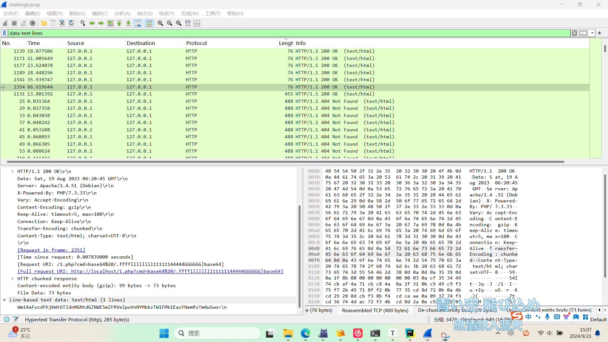Close this capture file icon
Viewport: 608px width, 342px height.
pyautogui.click(x=62, y=23)
